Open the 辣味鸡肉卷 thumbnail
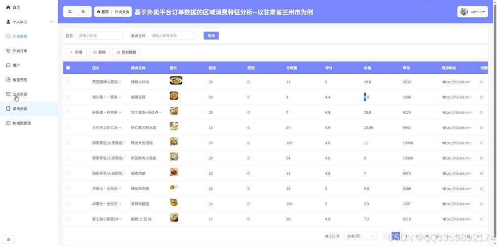497x246 pixels. click(174, 187)
